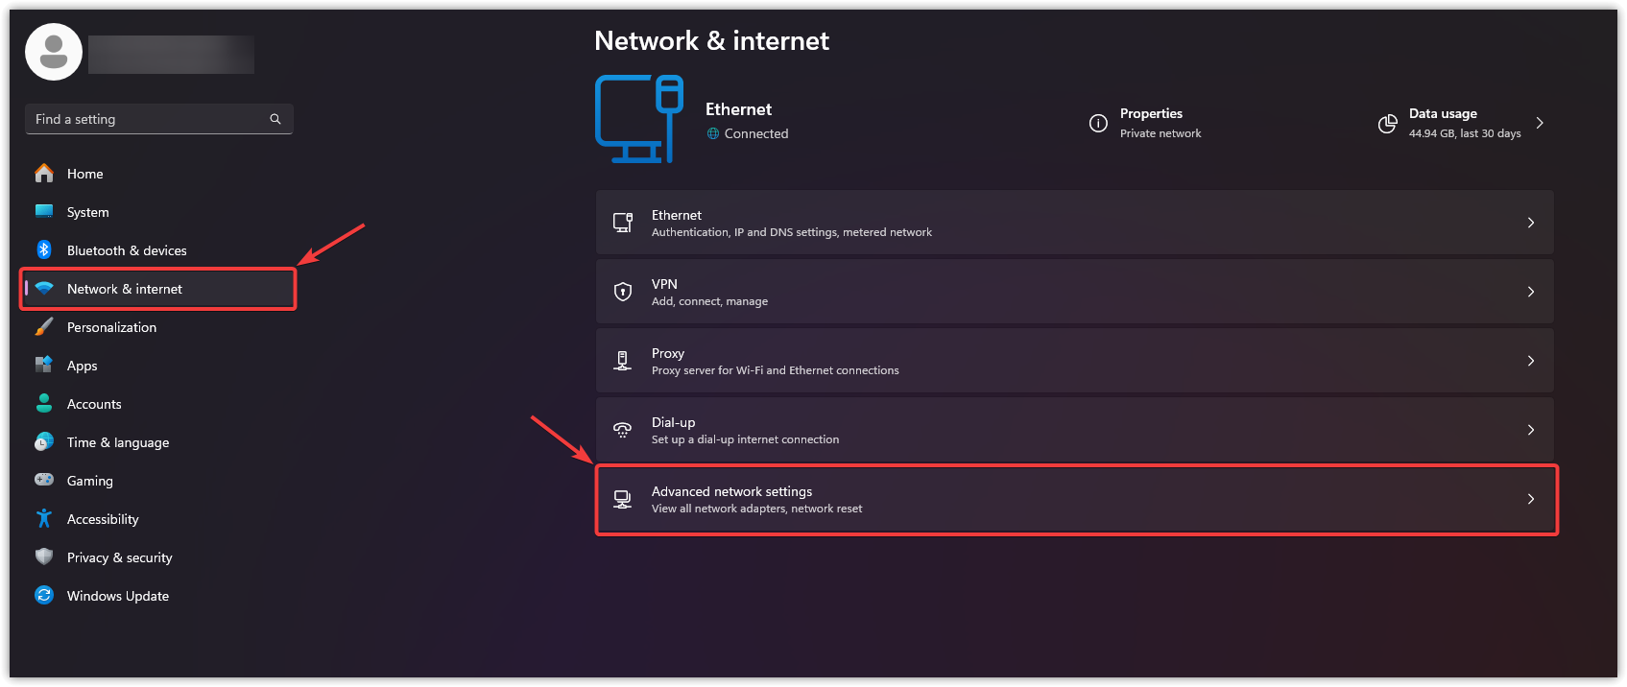Select Network & internet in sidebar
This screenshot has height=687, width=1627.
coord(125,289)
